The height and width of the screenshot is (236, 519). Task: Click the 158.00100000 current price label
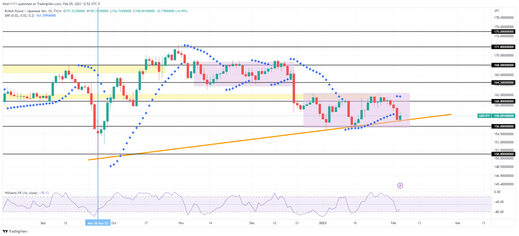(504, 116)
